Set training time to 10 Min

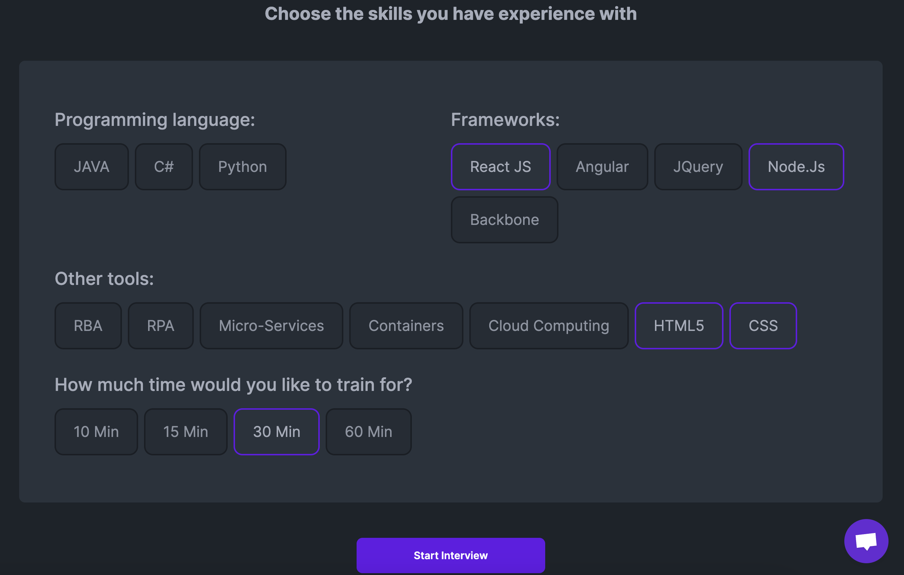tap(96, 432)
